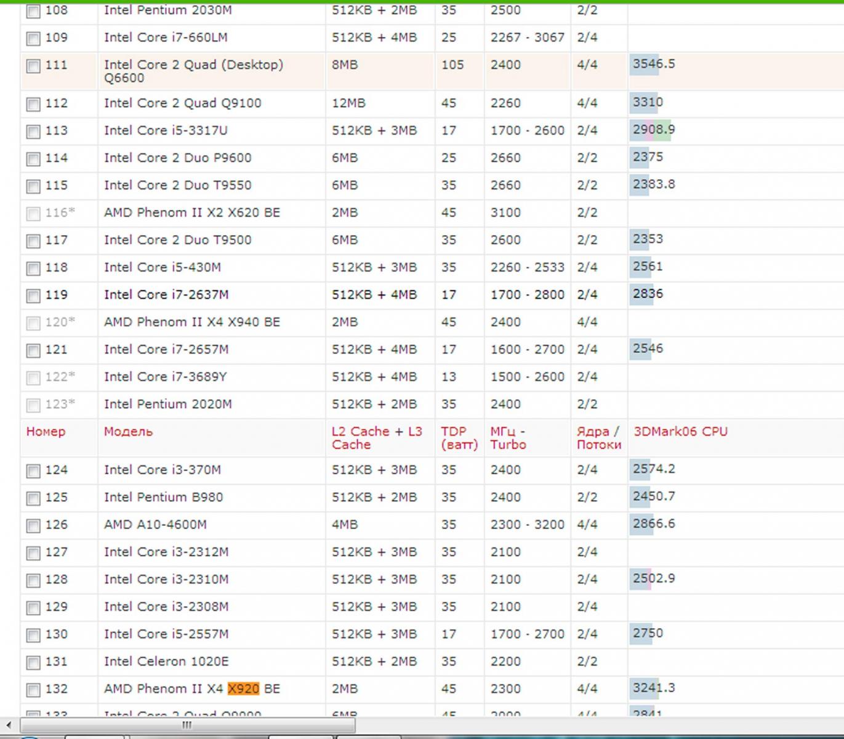Viewport: 844px width, 739px height.
Task: Open Intel Pentium 2030M entry
Action: [x=167, y=10]
